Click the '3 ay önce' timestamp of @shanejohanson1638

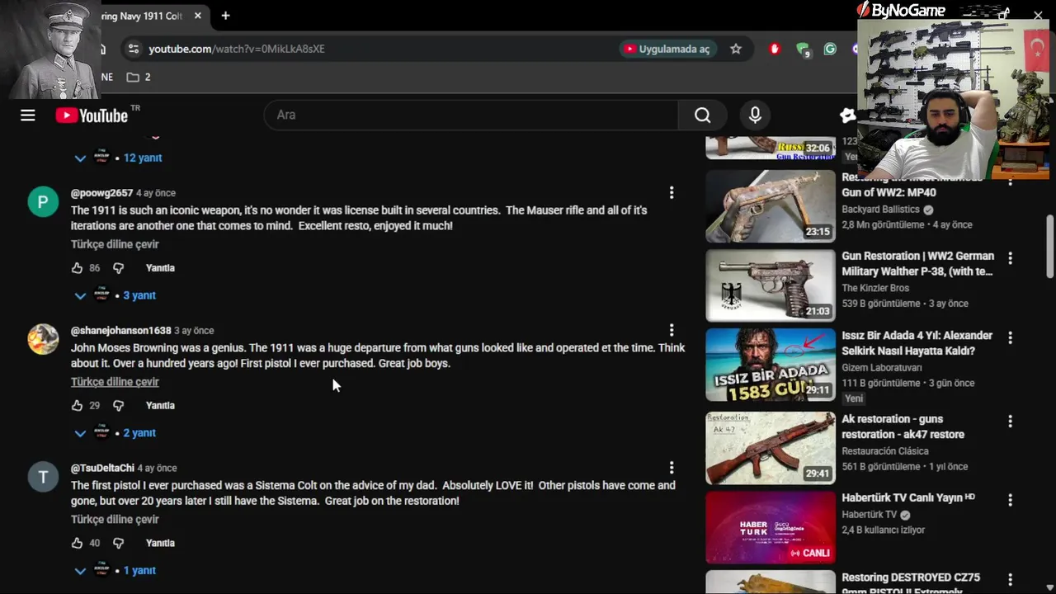click(x=194, y=331)
